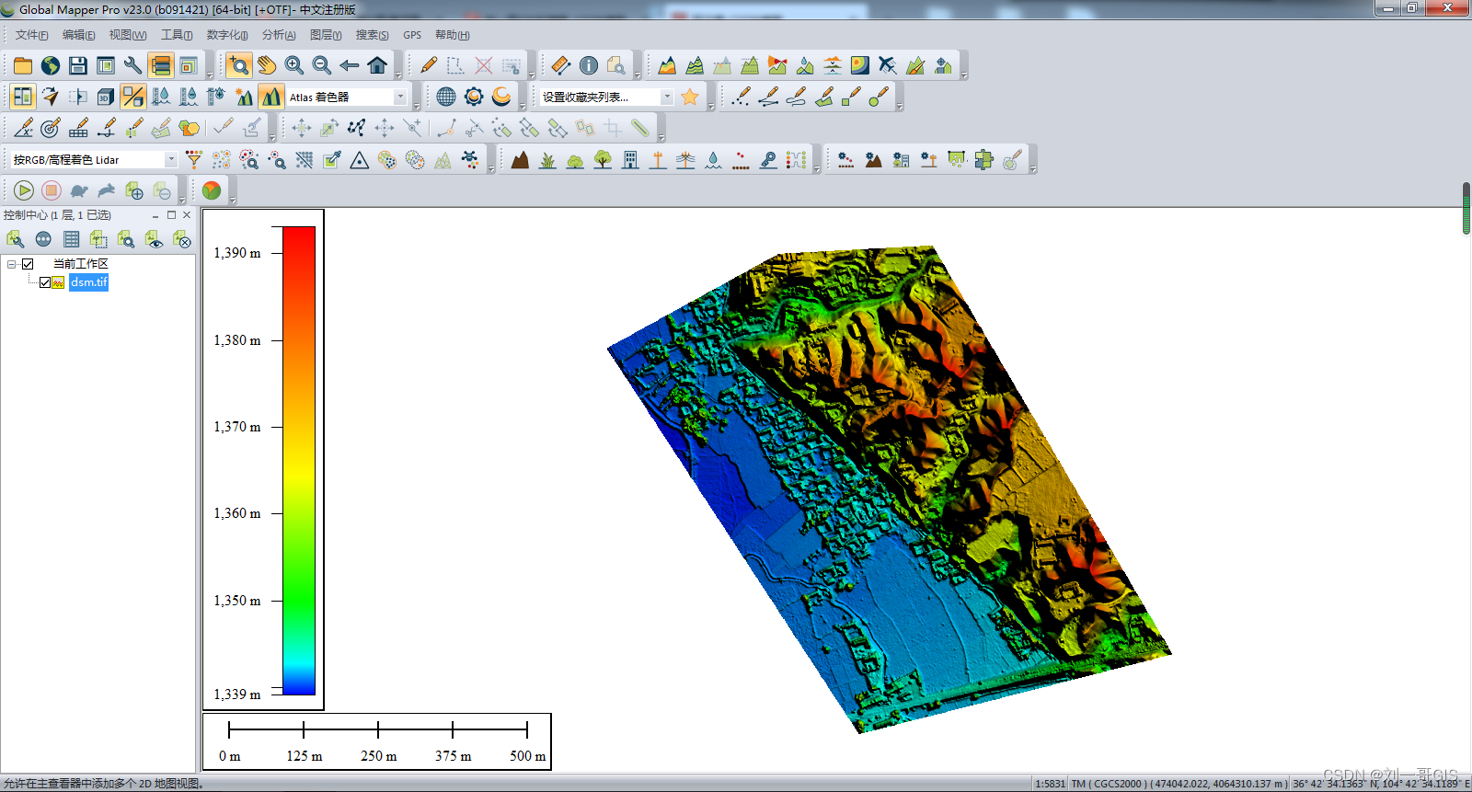Open the GPS menu
The width and height of the screenshot is (1472, 792).
[x=412, y=35]
